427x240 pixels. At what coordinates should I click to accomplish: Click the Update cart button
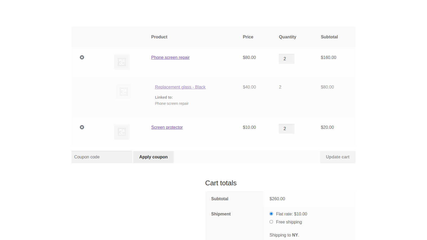pos(338,157)
